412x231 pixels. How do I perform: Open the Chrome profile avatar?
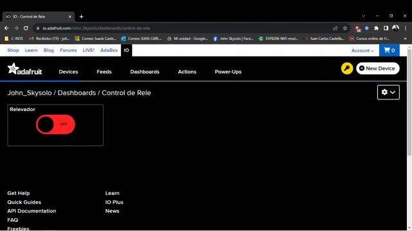point(396,28)
